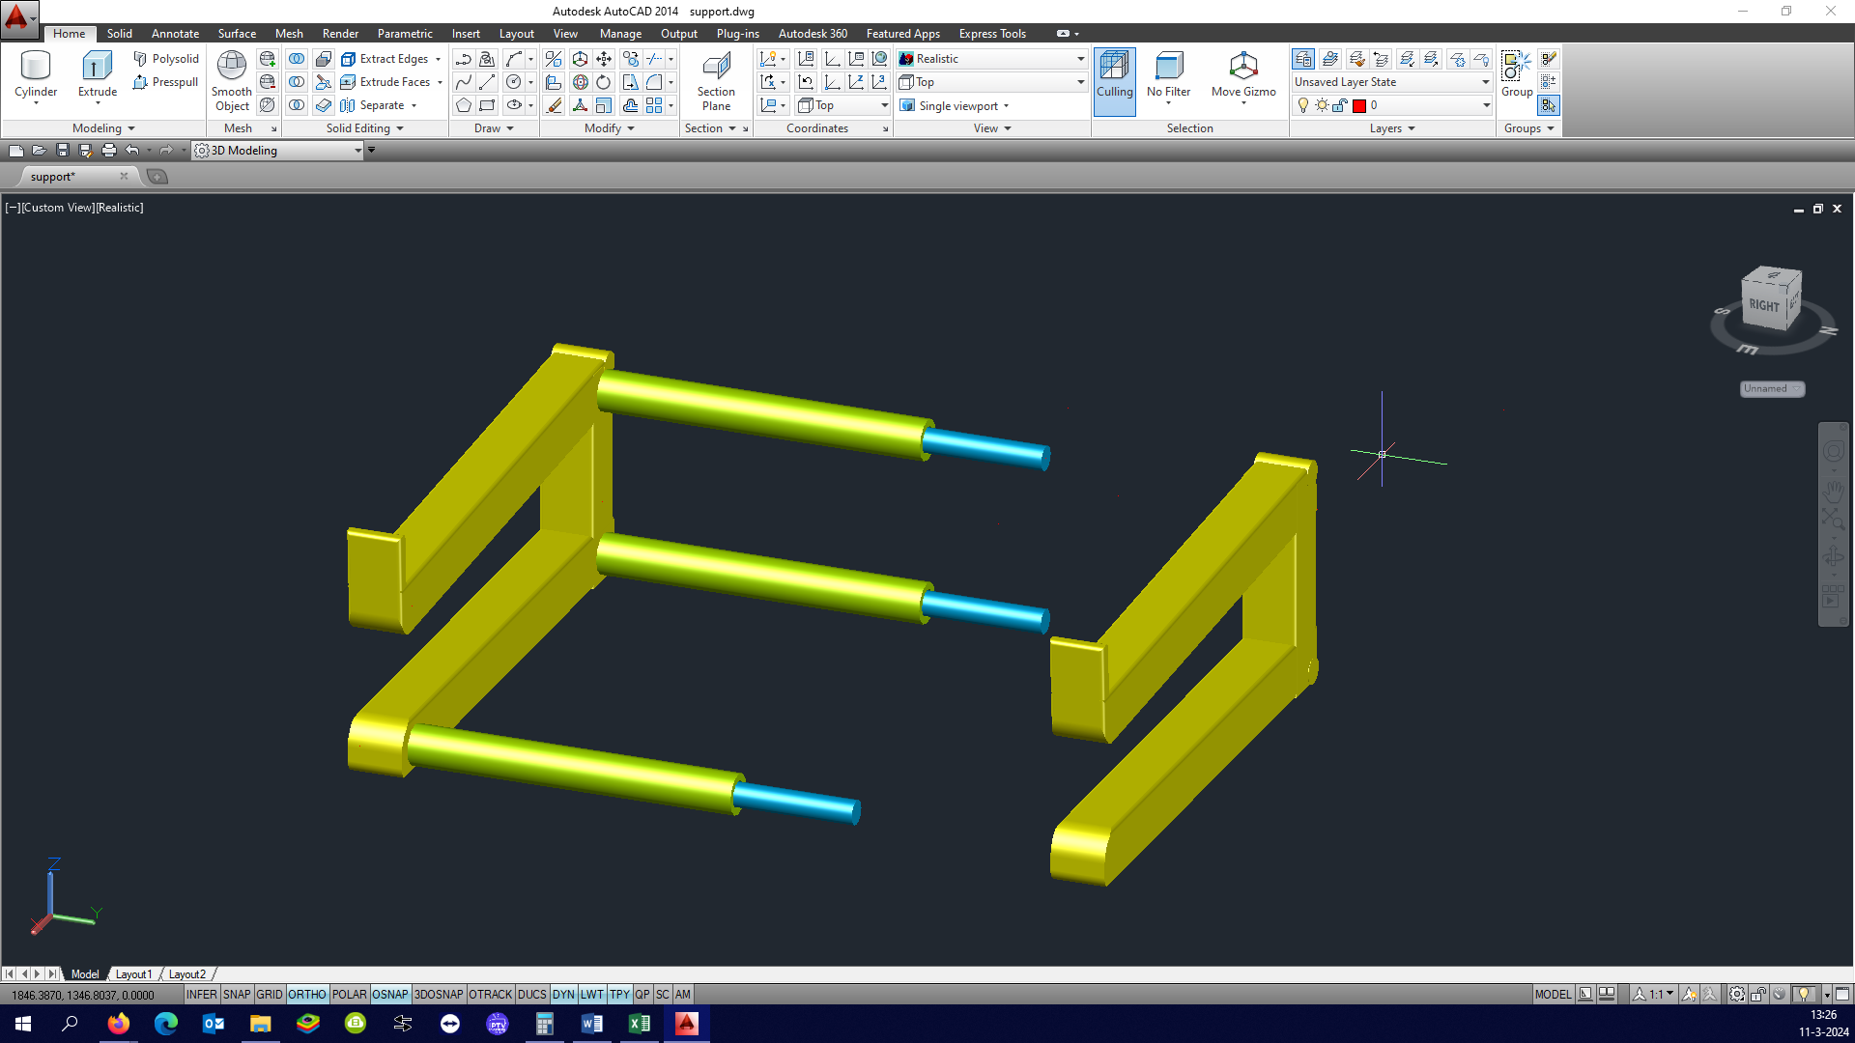Open the Surface ribbon tab
The width and height of the screenshot is (1855, 1043).
[x=237, y=33]
